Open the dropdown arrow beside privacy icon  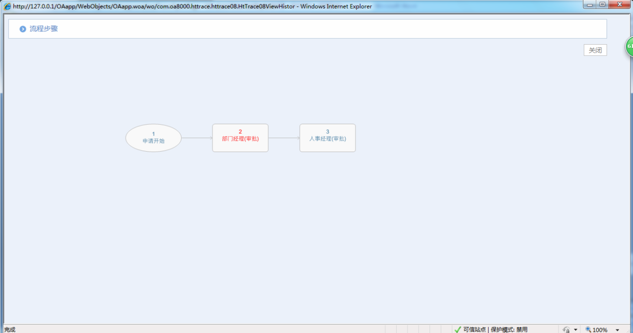[x=575, y=330]
